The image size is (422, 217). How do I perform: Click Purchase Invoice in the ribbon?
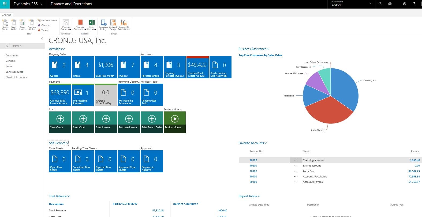47,20
